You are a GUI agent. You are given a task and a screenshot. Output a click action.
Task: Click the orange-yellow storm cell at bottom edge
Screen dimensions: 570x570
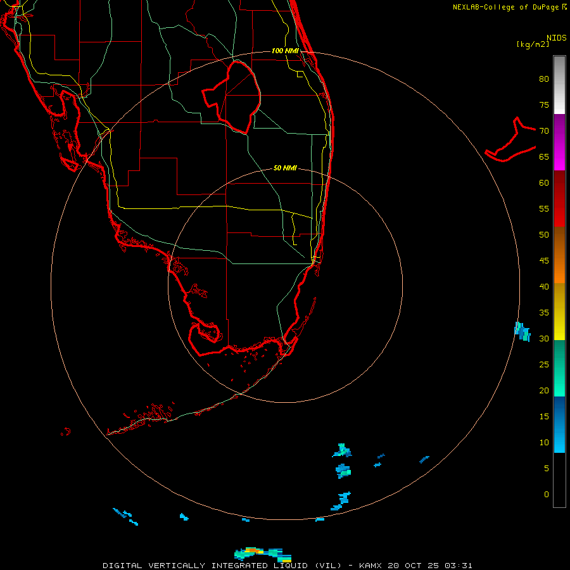coord(263,554)
